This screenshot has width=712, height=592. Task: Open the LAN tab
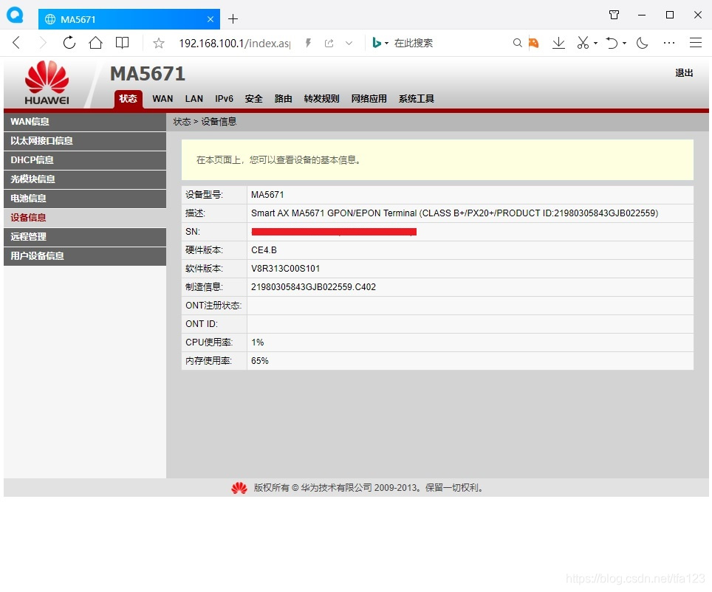tap(194, 98)
